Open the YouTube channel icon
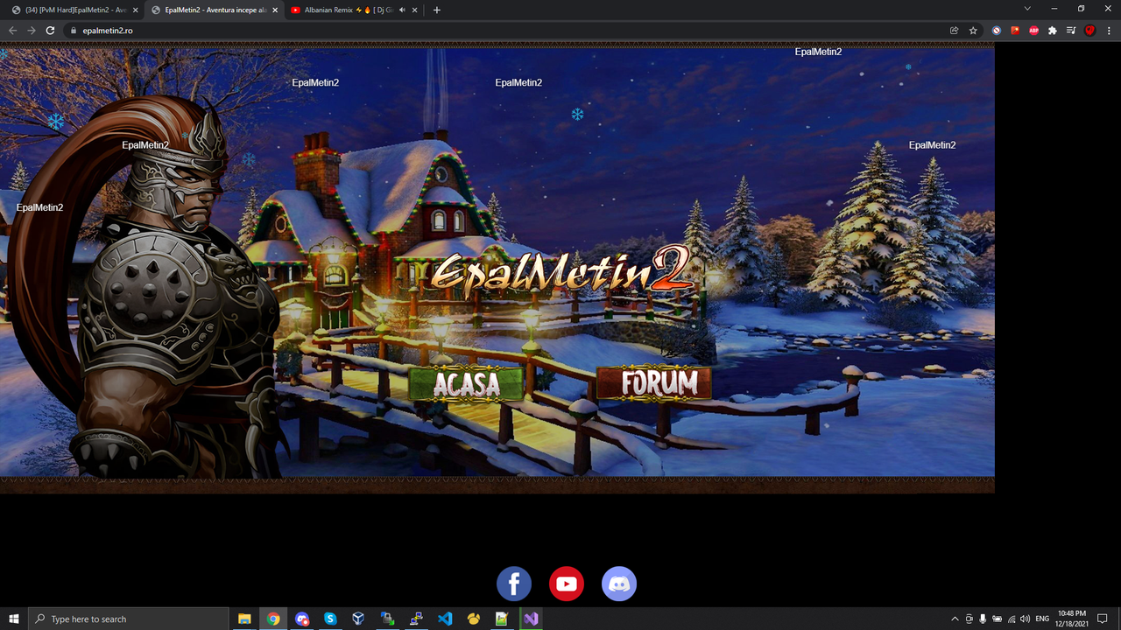 [567, 584]
